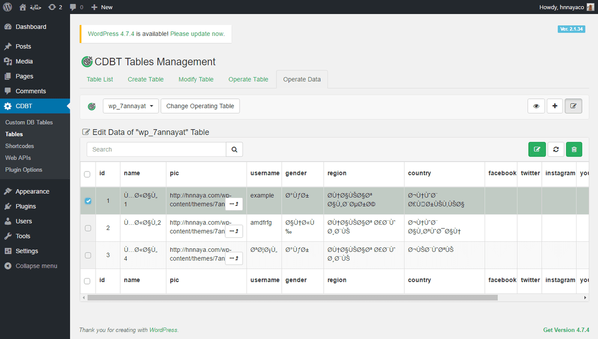Click the Please update now link
This screenshot has height=339, width=598.
pos(197,34)
